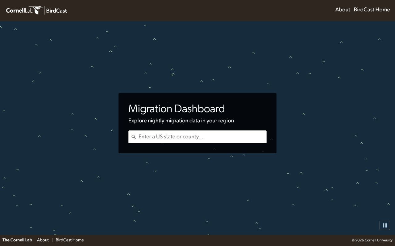This screenshot has height=246, width=395.
Task: Open About in the top navigation
Action: (x=343, y=10)
